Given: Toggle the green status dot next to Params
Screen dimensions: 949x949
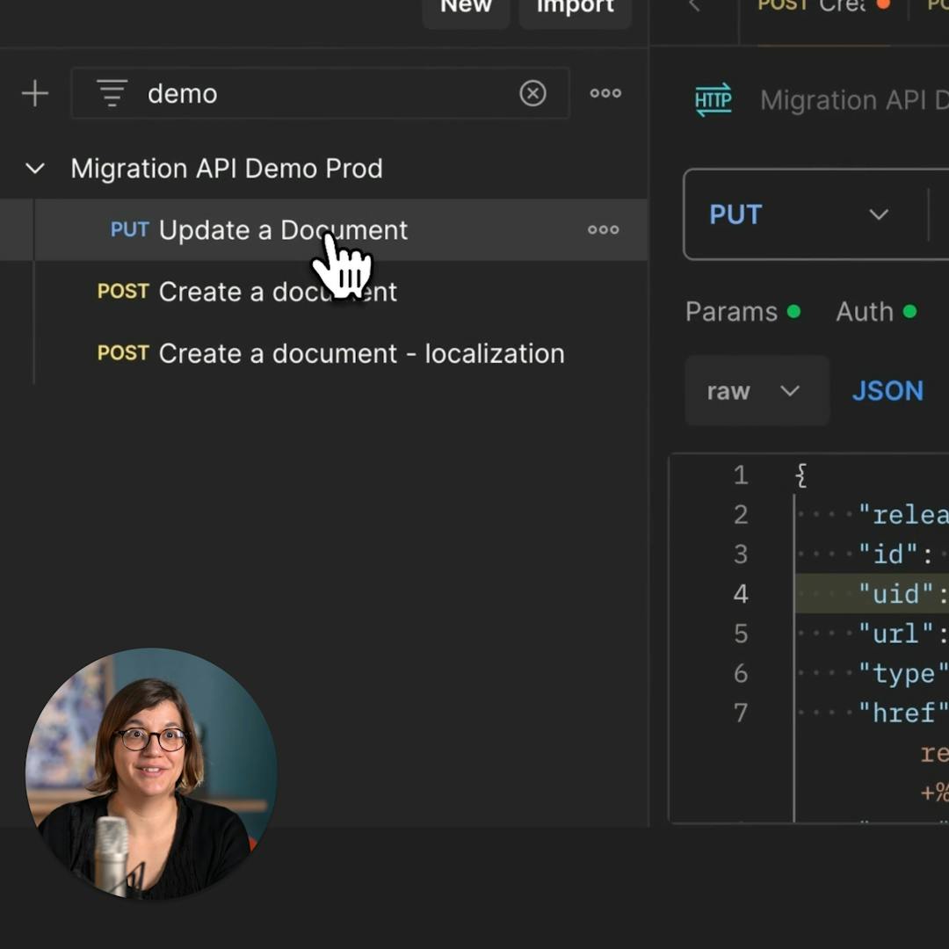Looking at the screenshot, I should (793, 311).
